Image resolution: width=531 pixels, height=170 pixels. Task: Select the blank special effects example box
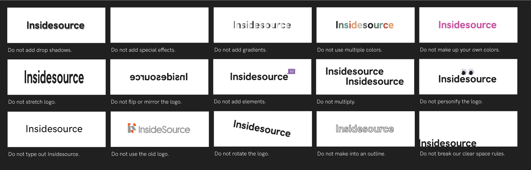point(159,25)
